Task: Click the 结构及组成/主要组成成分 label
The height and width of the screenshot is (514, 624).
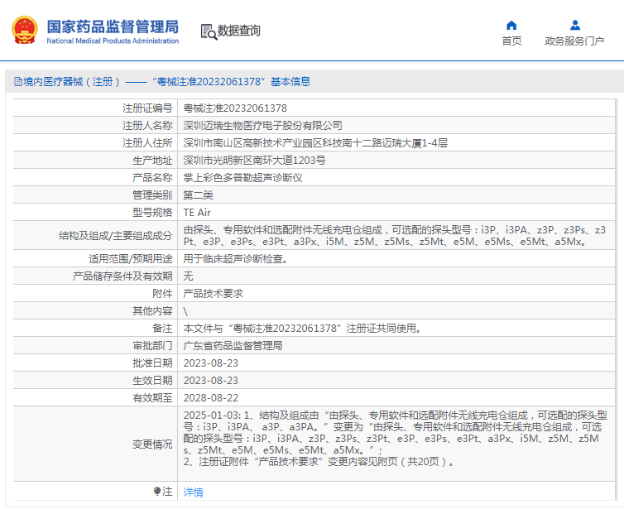Action: pyautogui.click(x=115, y=236)
